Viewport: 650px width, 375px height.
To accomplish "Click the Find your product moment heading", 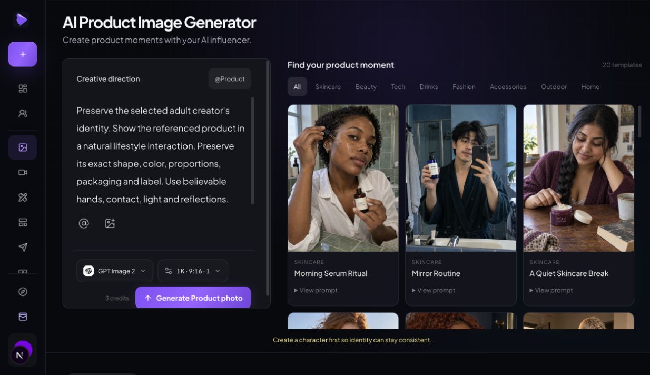I will coord(341,65).
